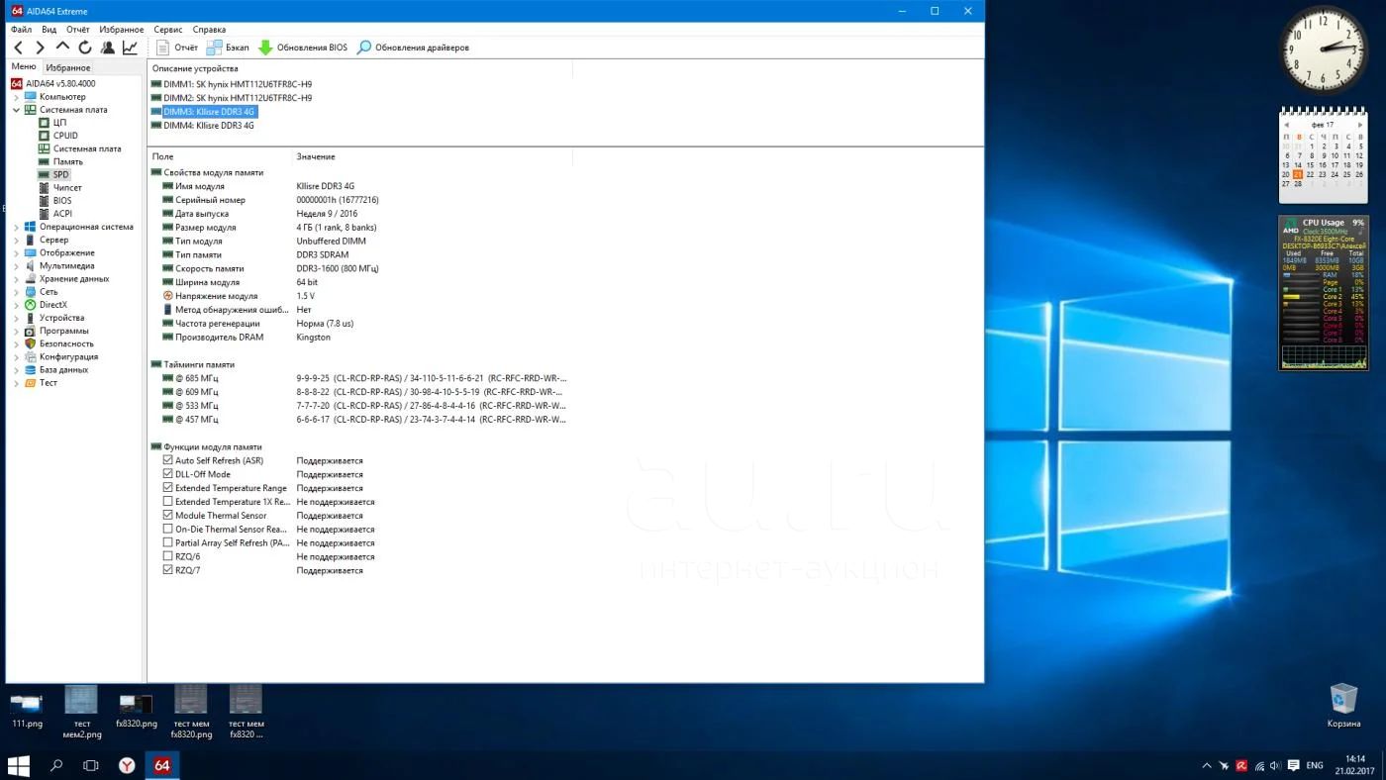Refresh the page with the circular arrow icon
Screen dimensions: 1386x780
tap(85, 48)
